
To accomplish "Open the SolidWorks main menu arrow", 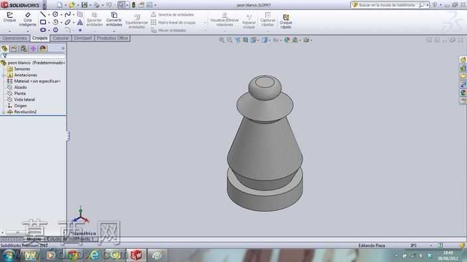I will click(44, 5).
